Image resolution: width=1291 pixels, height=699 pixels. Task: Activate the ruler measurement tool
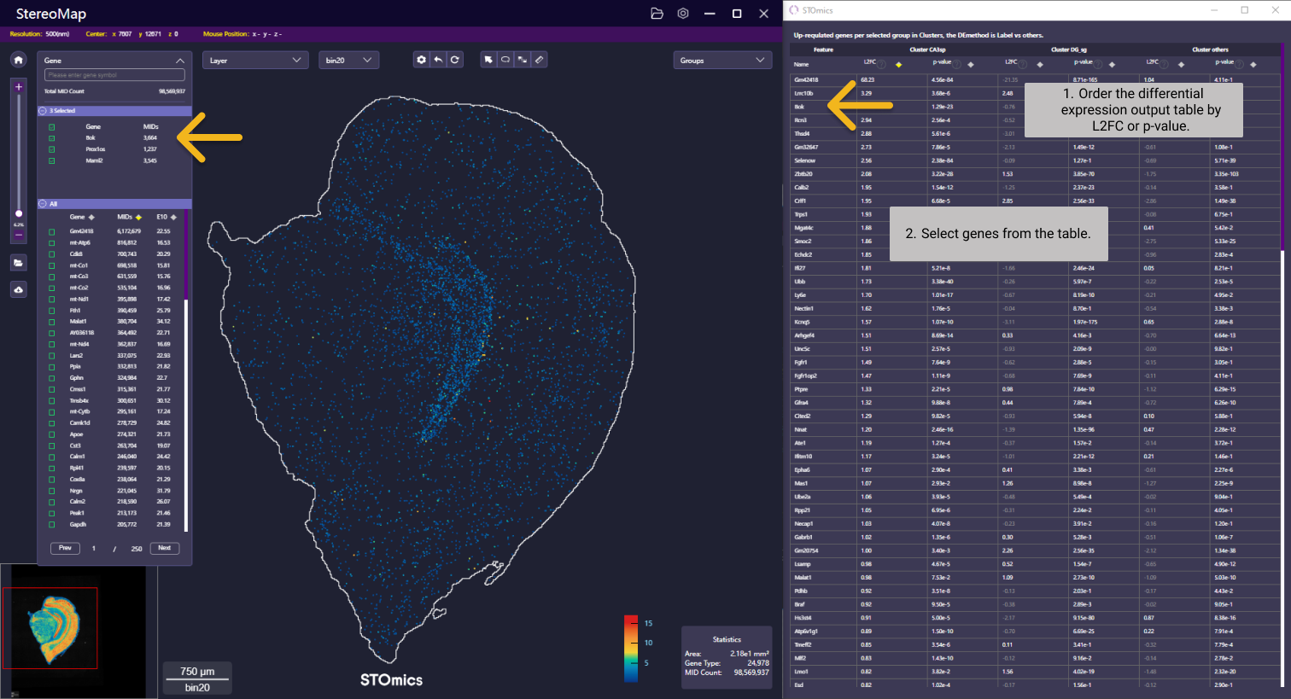tap(540, 60)
